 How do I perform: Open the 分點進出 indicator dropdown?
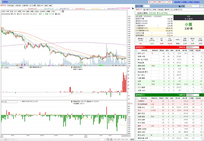10,67
